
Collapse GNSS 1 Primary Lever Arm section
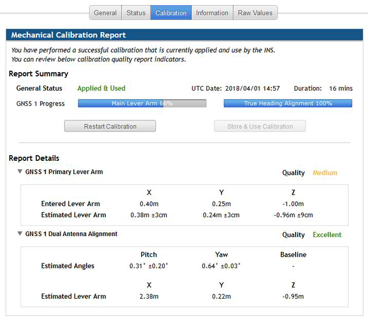(x=20, y=172)
